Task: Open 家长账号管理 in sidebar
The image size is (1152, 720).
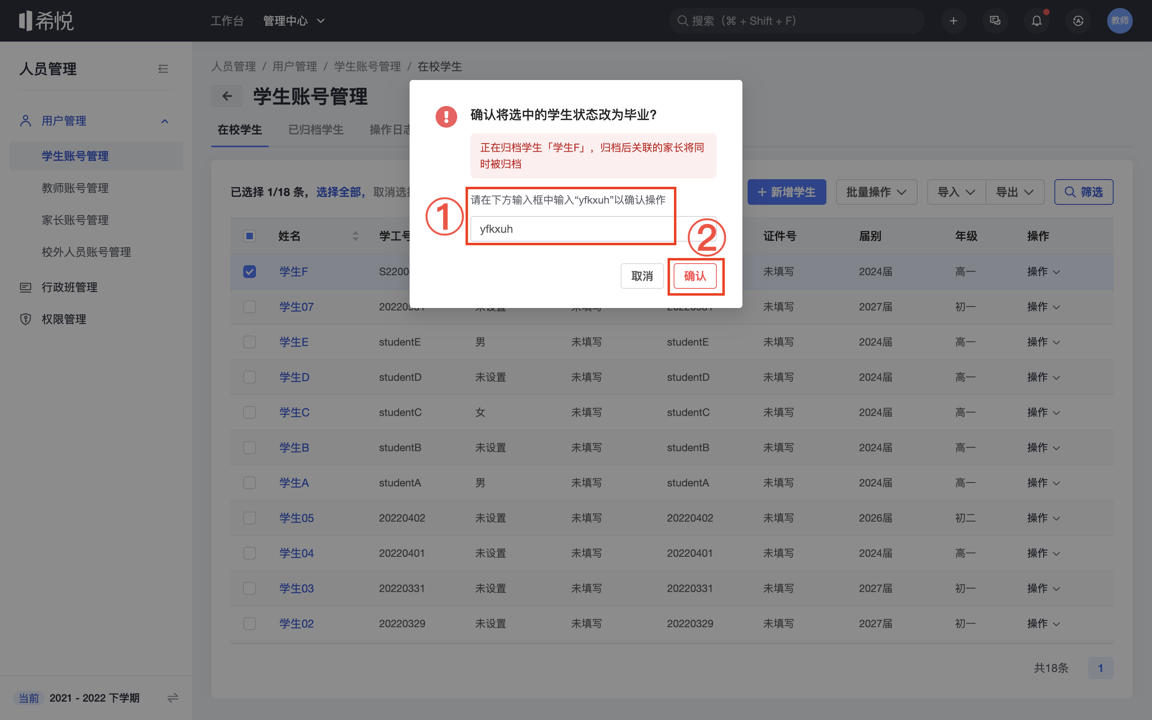Action: pos(75,220)
